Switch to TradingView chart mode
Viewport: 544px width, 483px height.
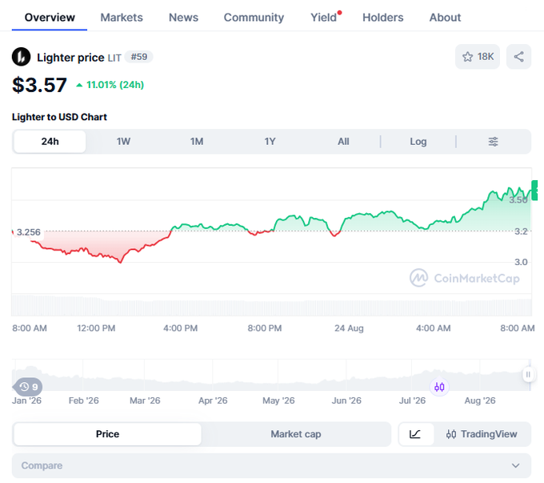tap(482, 434)
